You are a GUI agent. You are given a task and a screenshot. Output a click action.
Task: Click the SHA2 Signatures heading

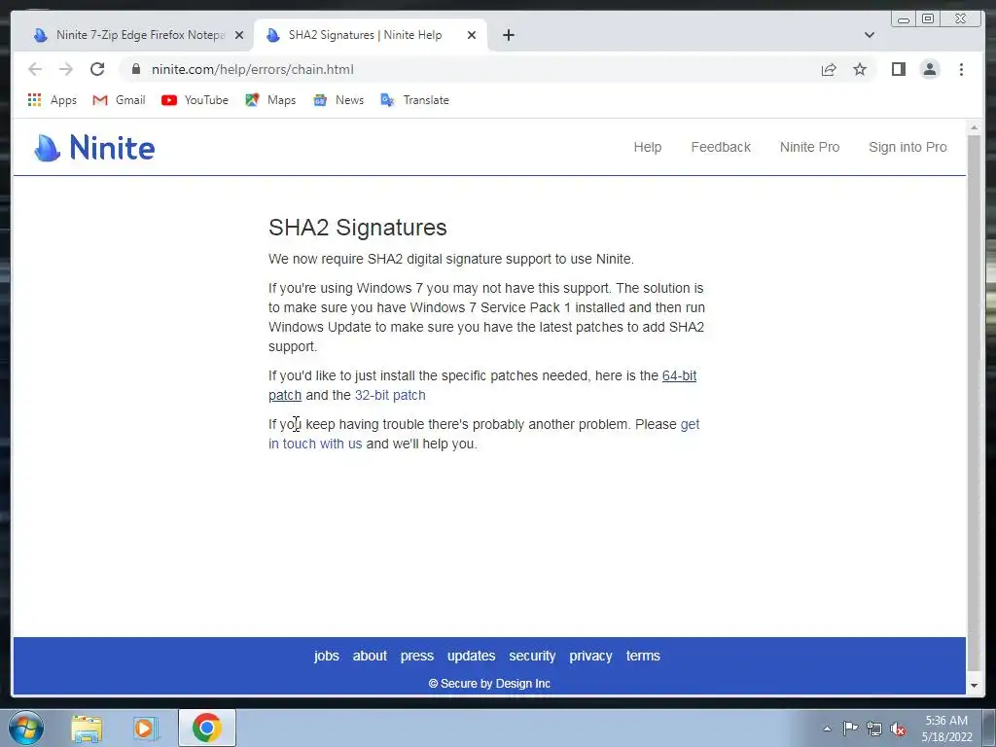358,228
